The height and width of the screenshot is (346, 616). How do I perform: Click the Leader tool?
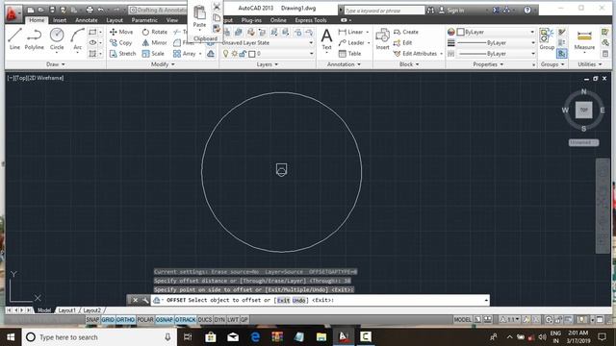(x=351, y=42)
